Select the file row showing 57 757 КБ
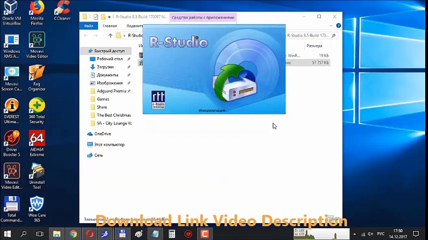Viewport: 428px width, 240px height. pyautogui.click(x=234, y=63)
